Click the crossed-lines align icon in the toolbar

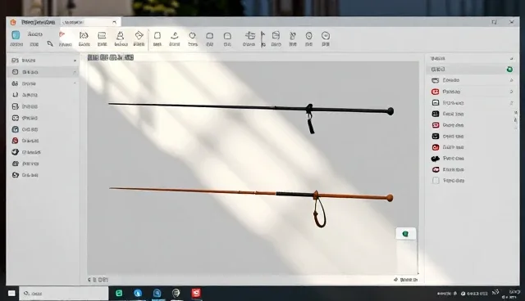249,35
